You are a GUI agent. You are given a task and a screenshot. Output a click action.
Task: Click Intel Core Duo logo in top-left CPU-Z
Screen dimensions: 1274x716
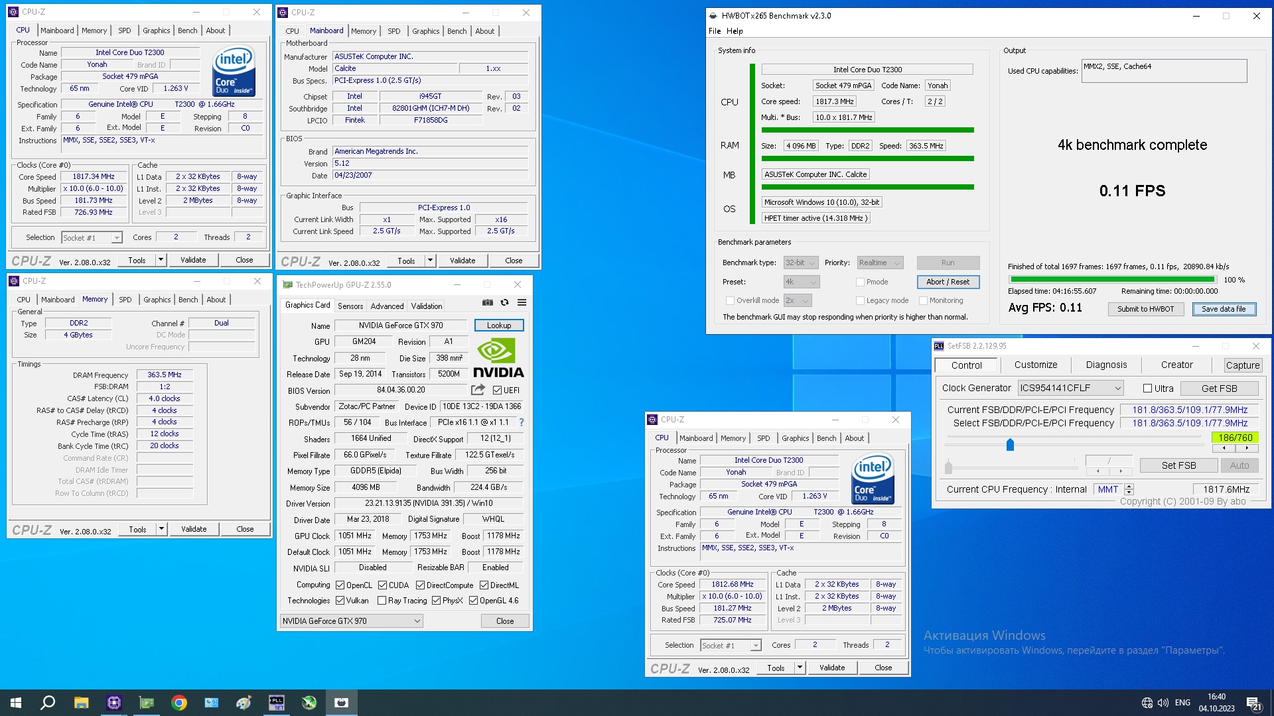(234, 71)
